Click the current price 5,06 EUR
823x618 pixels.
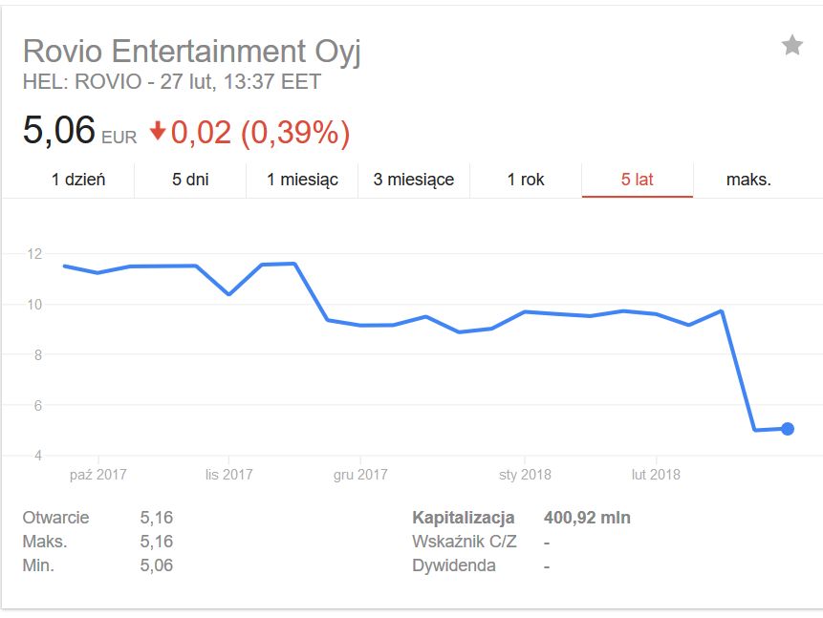click(59, 131)
